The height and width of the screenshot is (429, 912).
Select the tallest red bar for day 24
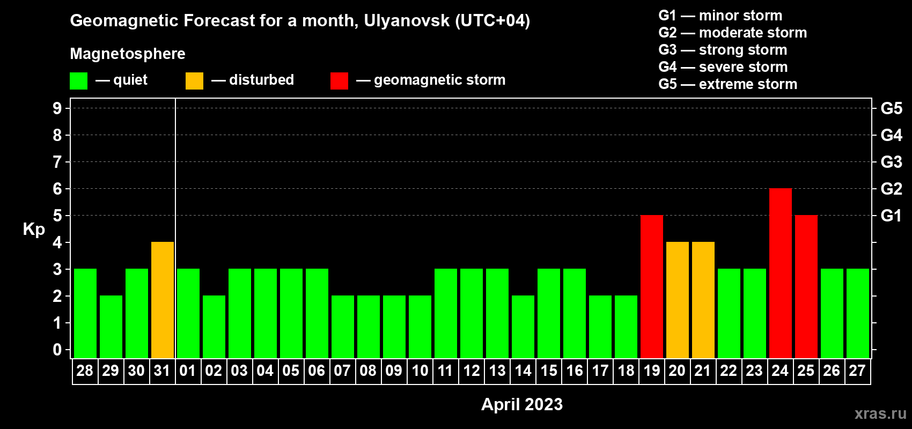(781, 273)
